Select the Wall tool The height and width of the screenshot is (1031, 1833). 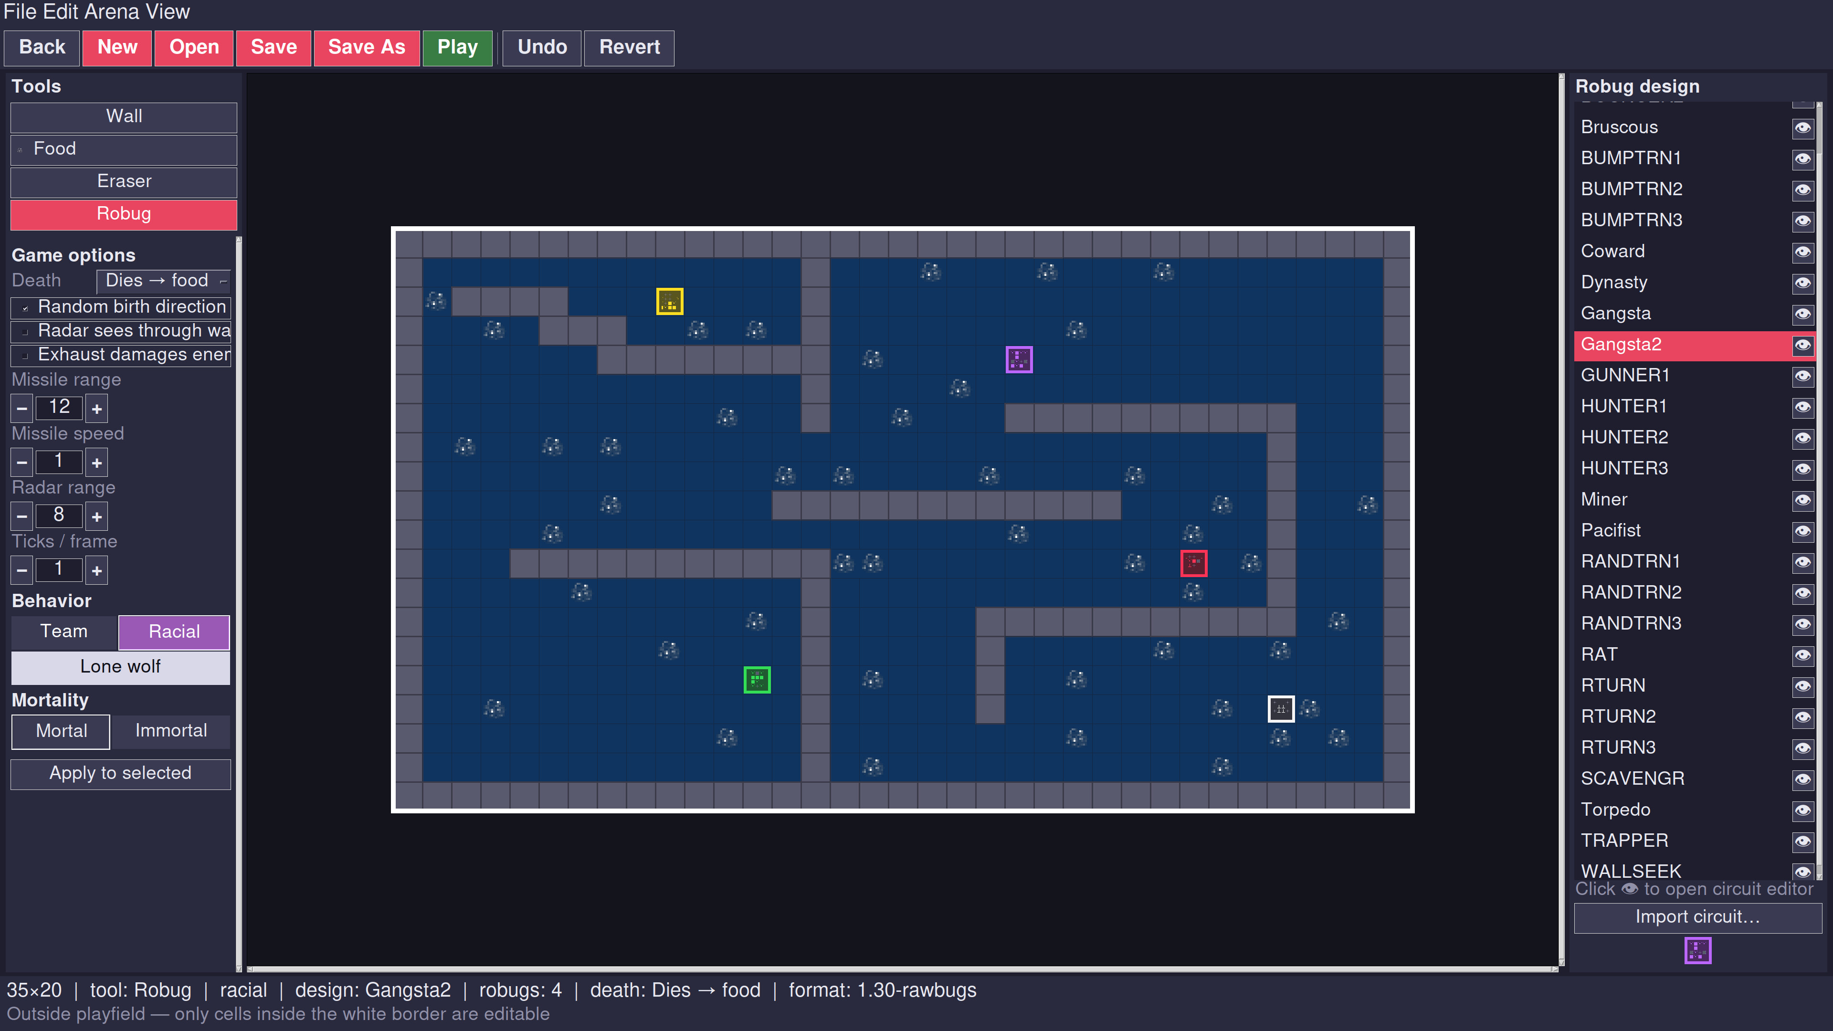(x=124, y=116)
